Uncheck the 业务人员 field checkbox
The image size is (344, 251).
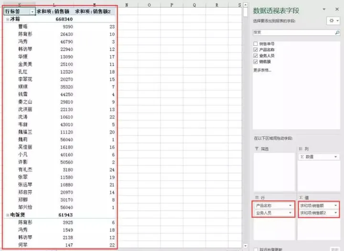pyautogui.click(x=255, y=55)
